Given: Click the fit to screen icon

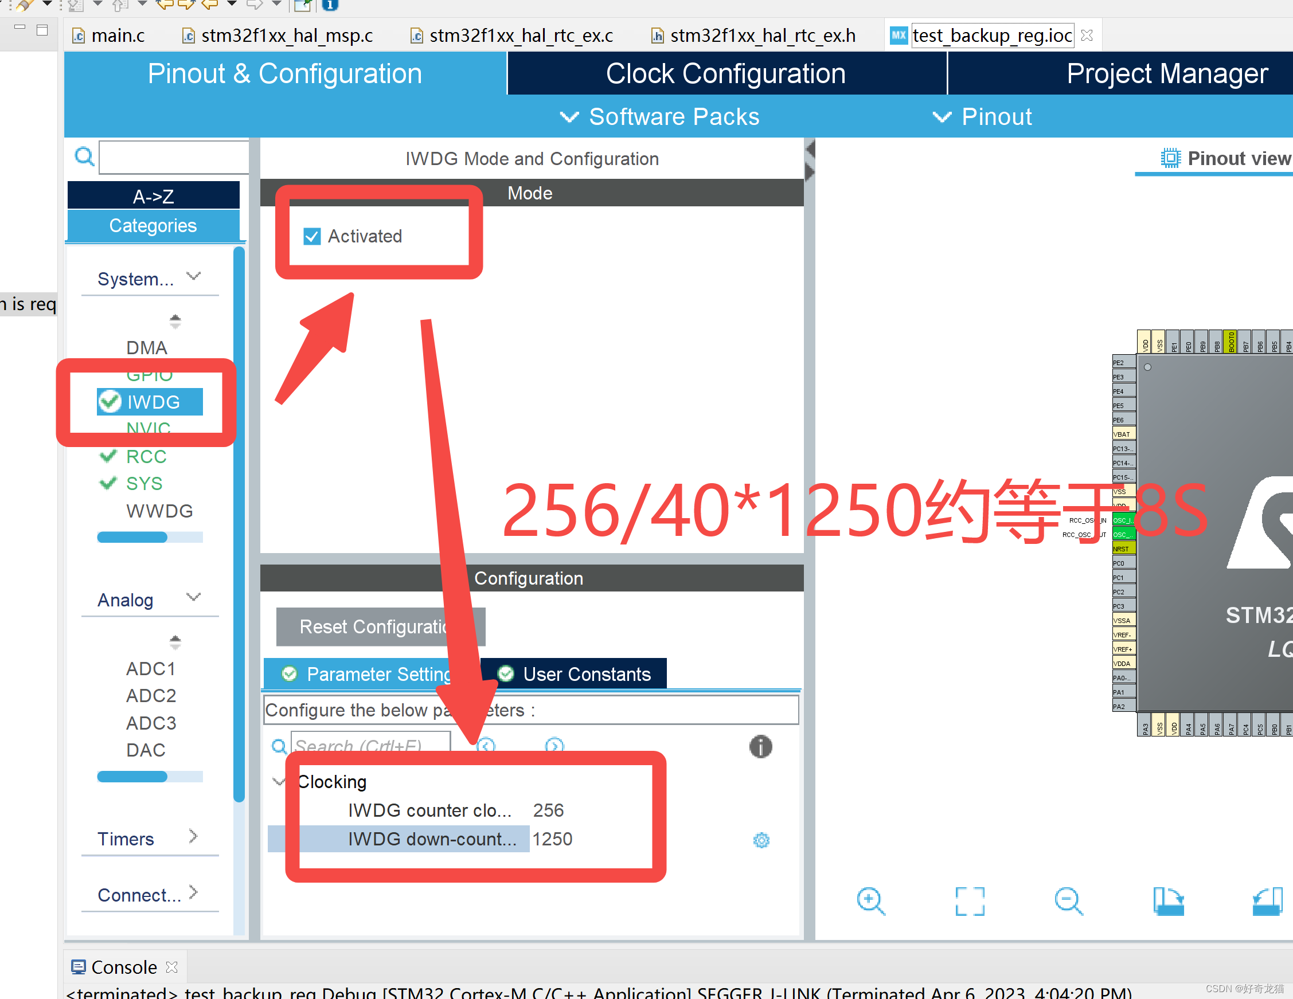Looking at the screenshot, I should coord(970,903).
